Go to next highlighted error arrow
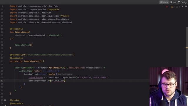 point(186,7)
